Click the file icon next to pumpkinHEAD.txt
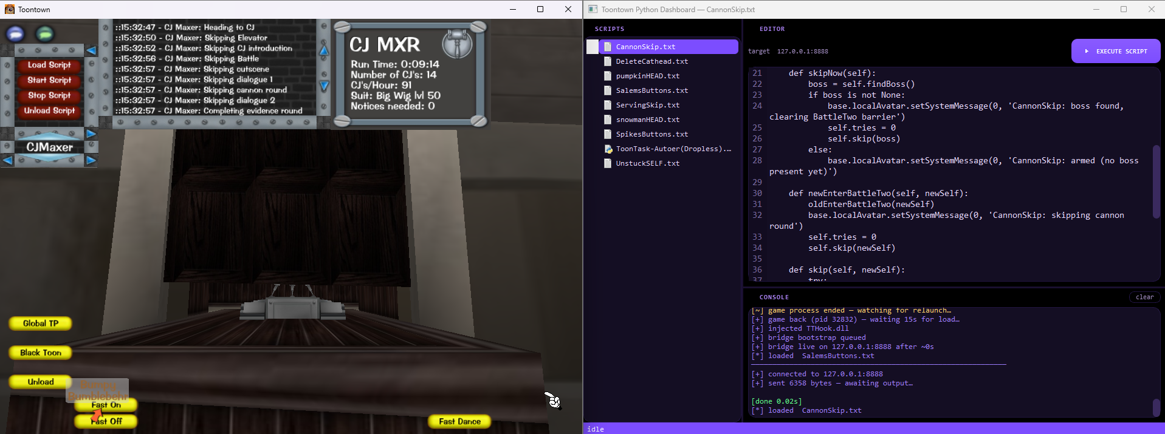Screen dimensions: 1165x434 (x=607, y=76)
